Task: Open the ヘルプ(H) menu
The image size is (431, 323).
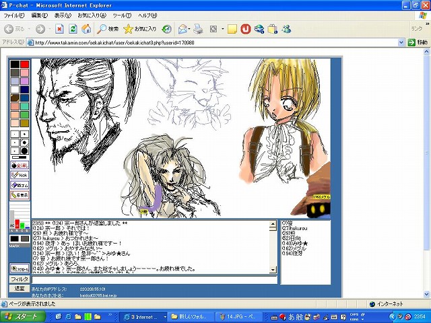Action: 147,15
